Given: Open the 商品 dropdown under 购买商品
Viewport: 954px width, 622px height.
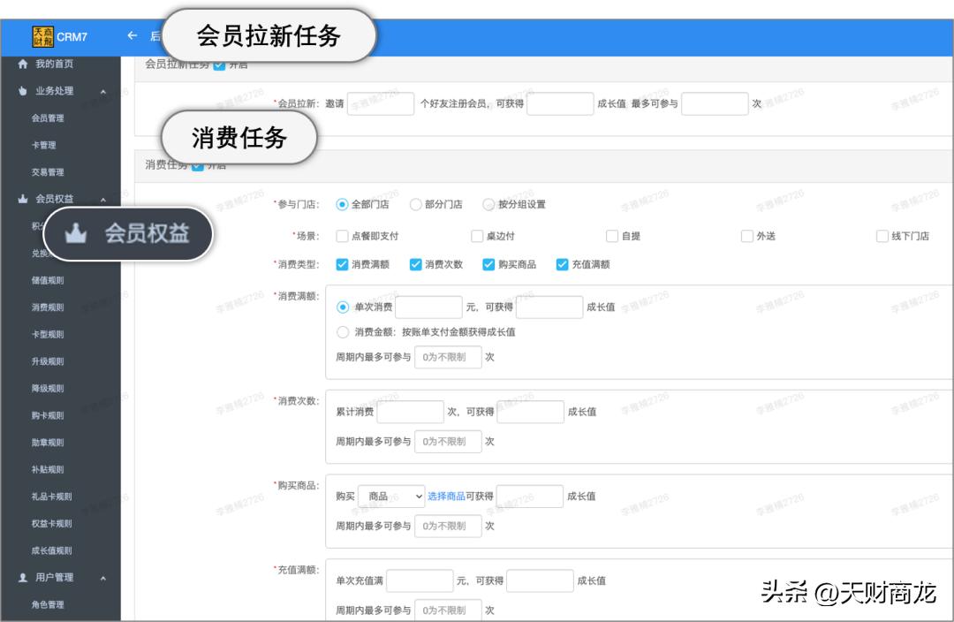Looking at the screenshot, I should 391,496.
